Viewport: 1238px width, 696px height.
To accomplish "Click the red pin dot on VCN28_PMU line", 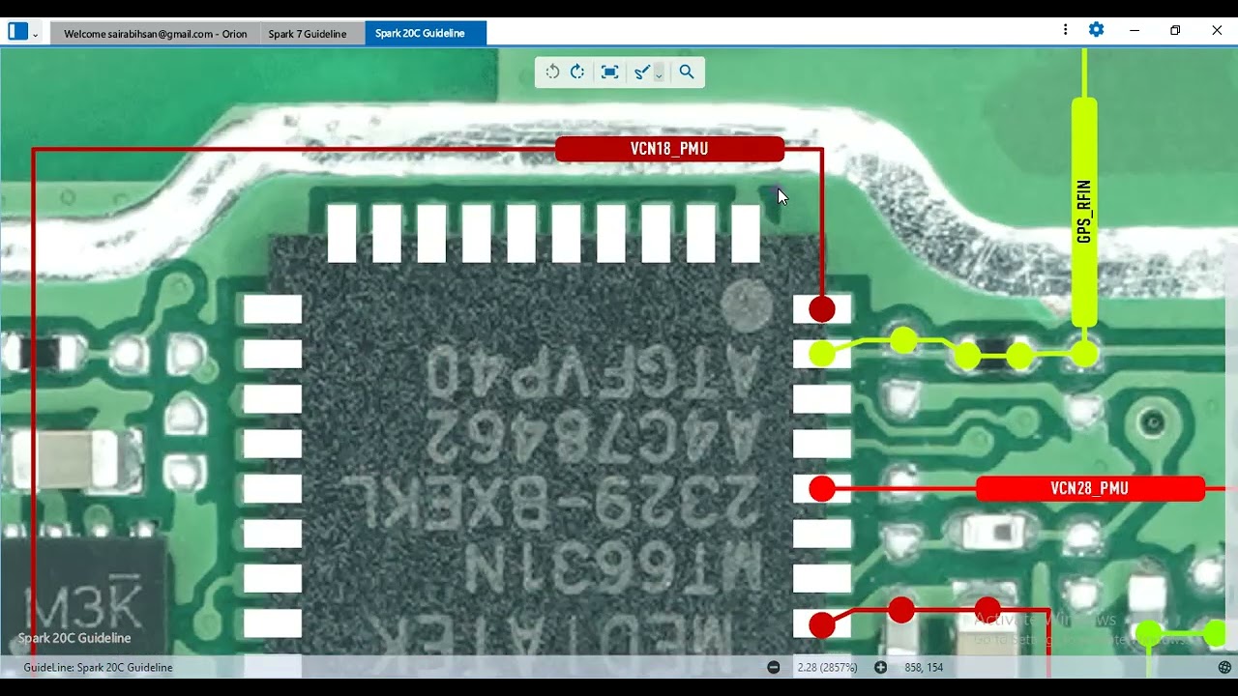I will pos(821,489).
